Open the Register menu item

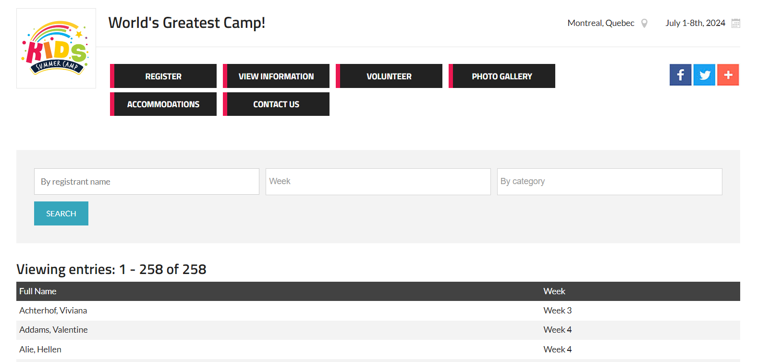coord(163,76)
